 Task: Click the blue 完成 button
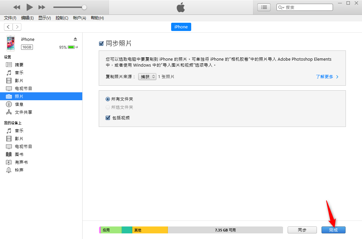333,230
